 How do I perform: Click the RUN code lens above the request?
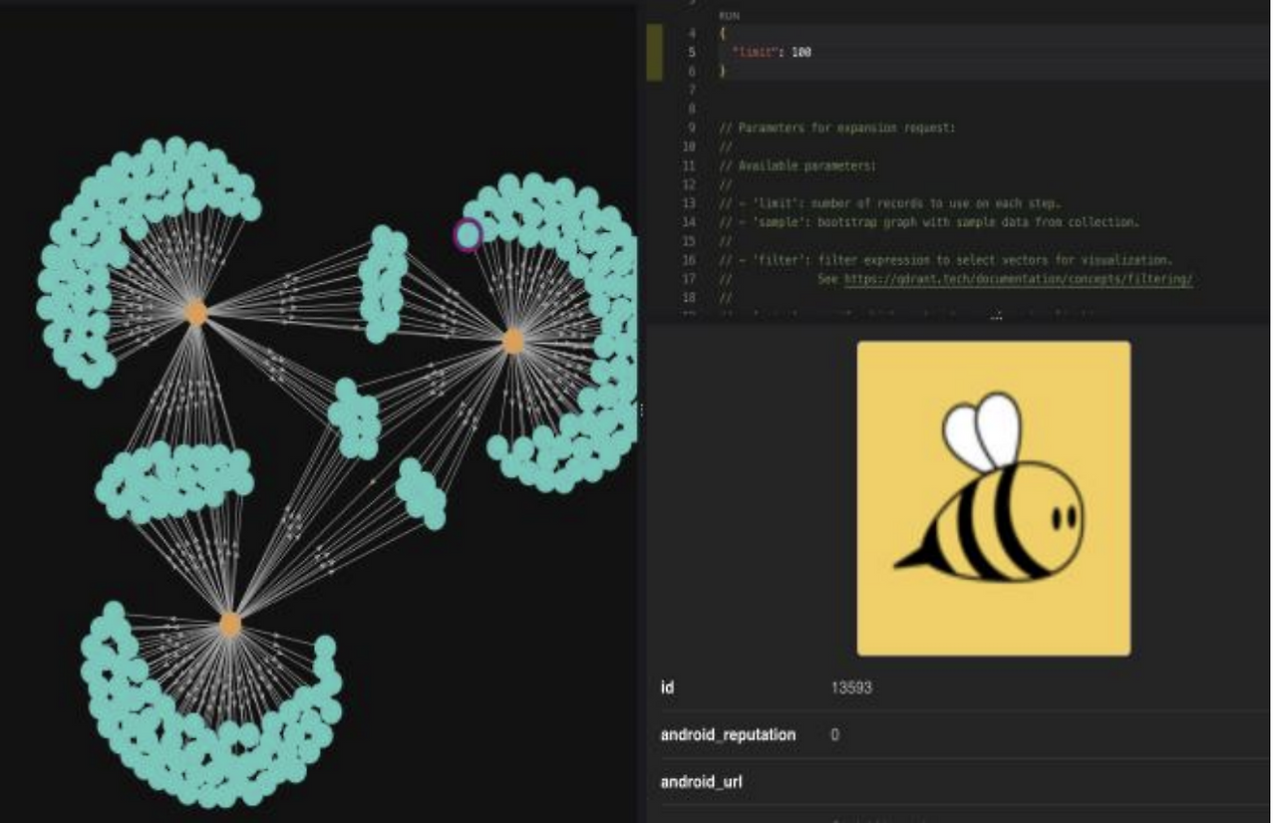click(x=729, y=17)
